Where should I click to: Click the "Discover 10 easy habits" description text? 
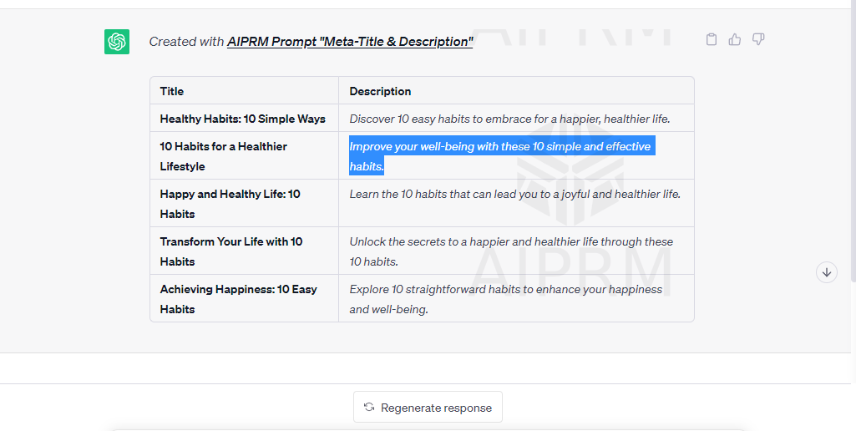(x=509, y=119)
